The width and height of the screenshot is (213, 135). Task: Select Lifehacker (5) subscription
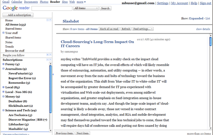(19, 124)
